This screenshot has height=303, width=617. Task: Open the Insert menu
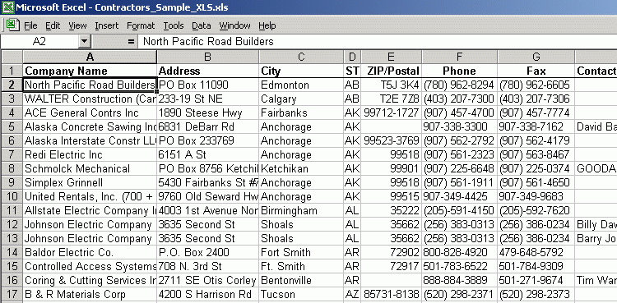[x=107, y=25]
